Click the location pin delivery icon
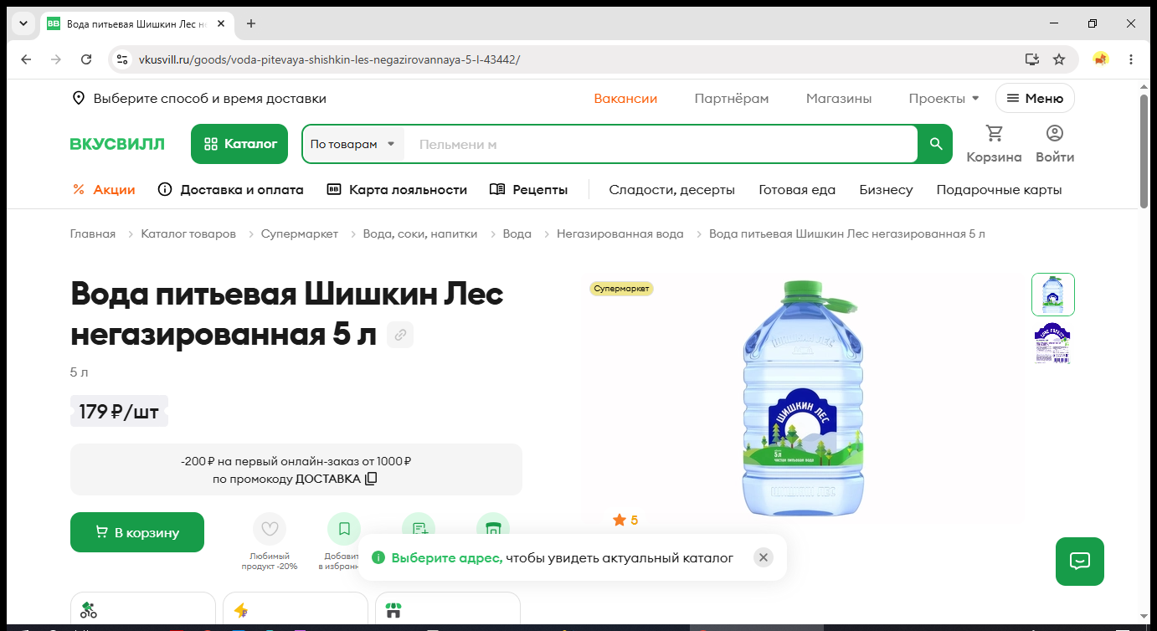This screenshot has height=631, width=1157. pos(79,99)
